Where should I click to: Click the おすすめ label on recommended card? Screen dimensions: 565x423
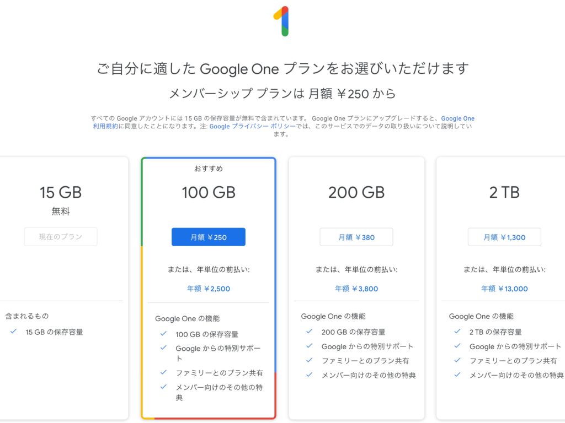tap(208, 169)
